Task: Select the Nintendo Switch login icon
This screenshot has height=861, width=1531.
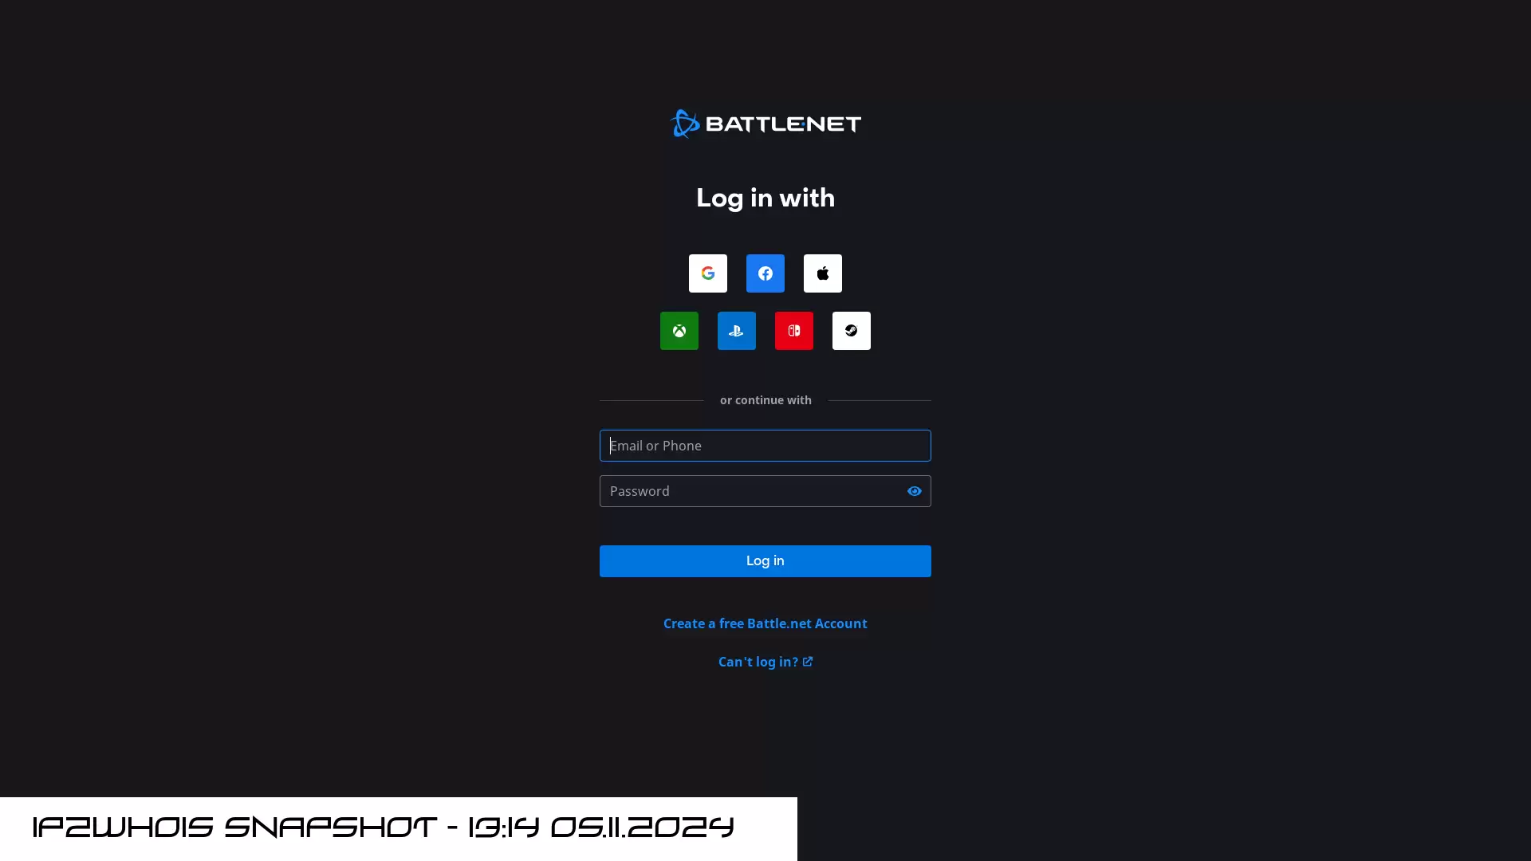Action: (x=794, y=330)
